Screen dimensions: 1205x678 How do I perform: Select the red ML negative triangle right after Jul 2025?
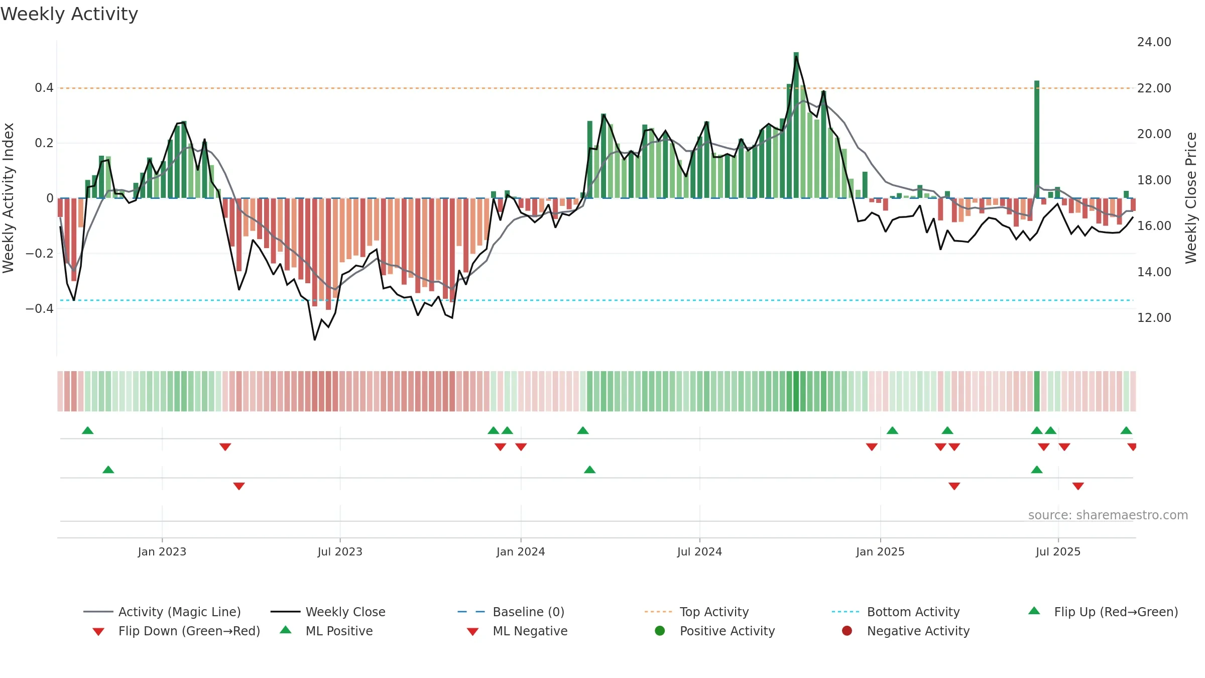(x=1078, y=486)
